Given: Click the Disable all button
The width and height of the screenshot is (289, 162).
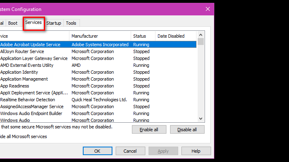Looking at the screenshot, I should [x=187, y=130].
